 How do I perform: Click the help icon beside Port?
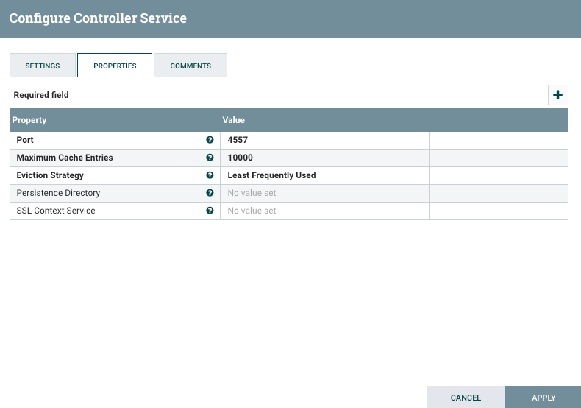point(210,140)
